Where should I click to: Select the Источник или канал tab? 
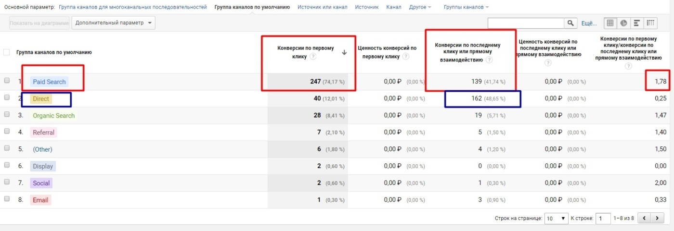click(322, 7)
